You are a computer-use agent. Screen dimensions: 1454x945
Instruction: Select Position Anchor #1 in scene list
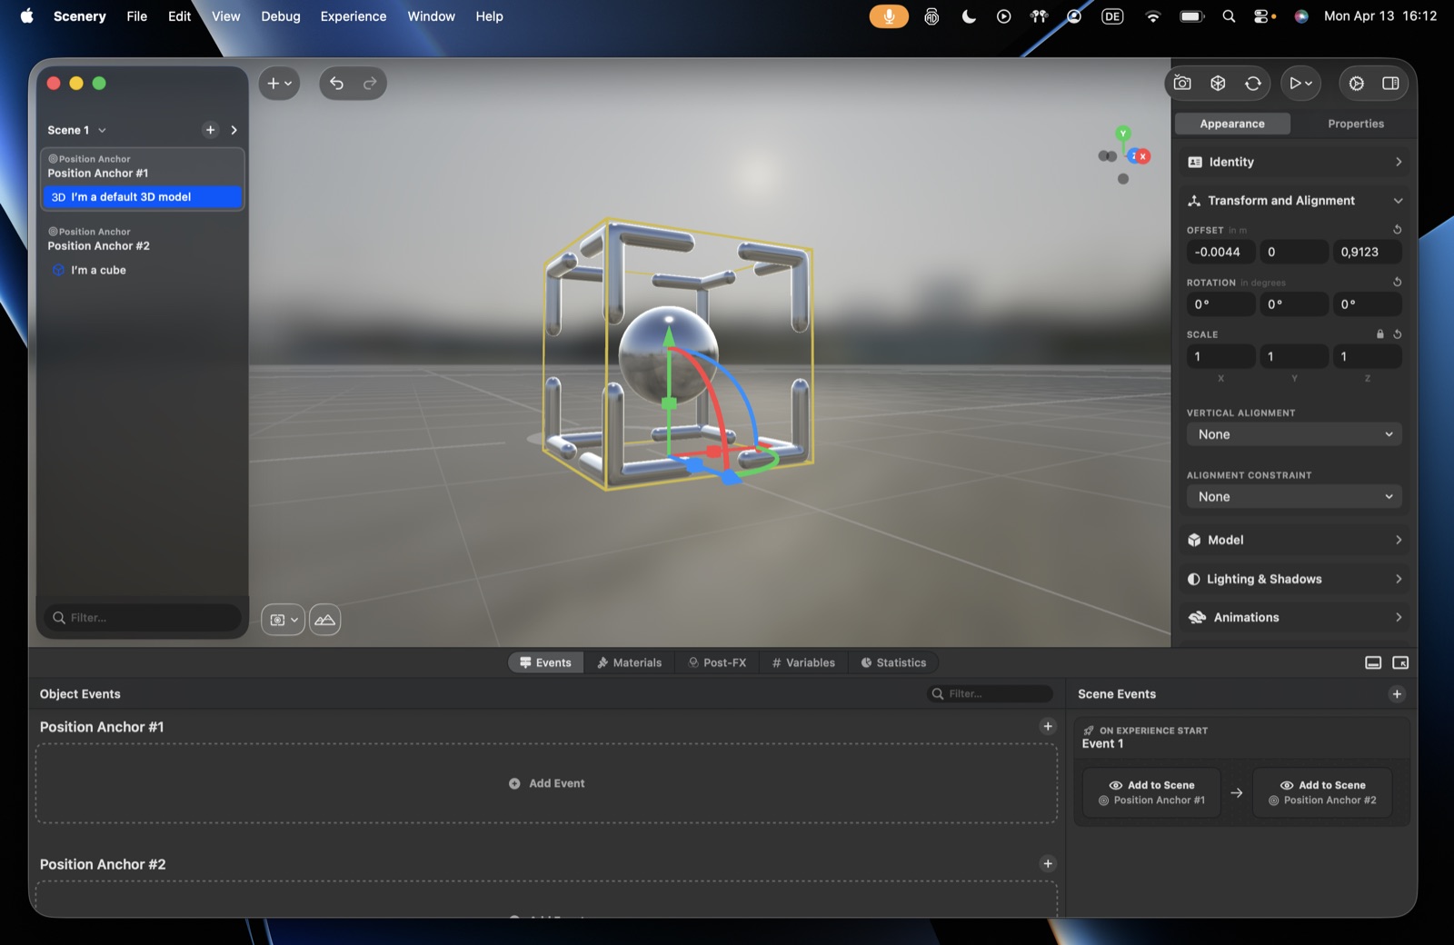(x=143, y=166)
